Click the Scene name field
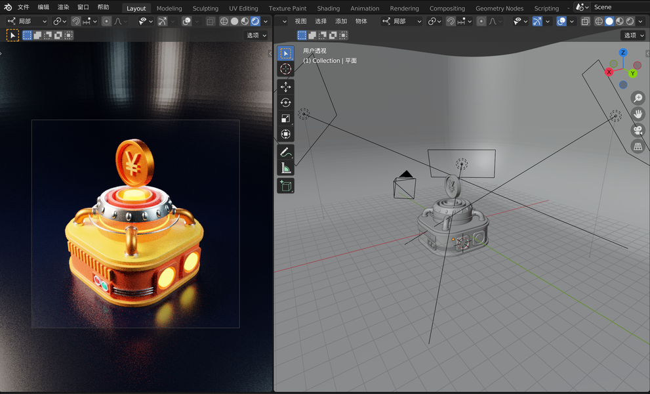The image size is (650, 394). click(620, 7)
